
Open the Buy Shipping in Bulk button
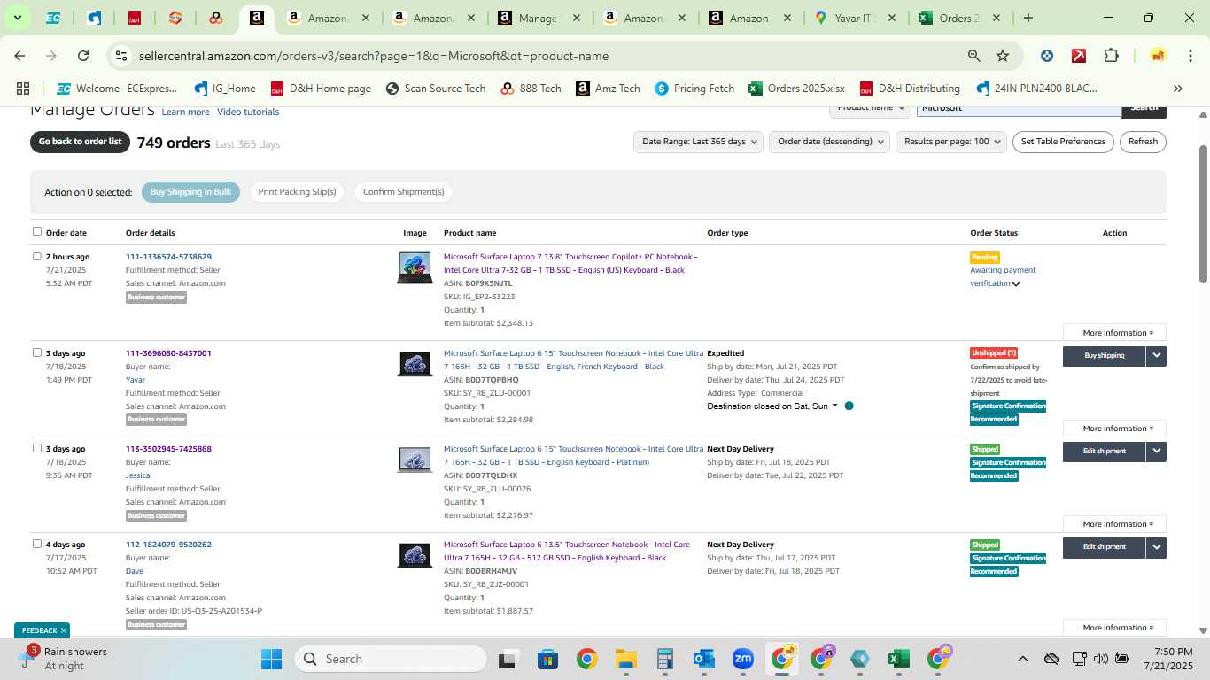point(190,192)
